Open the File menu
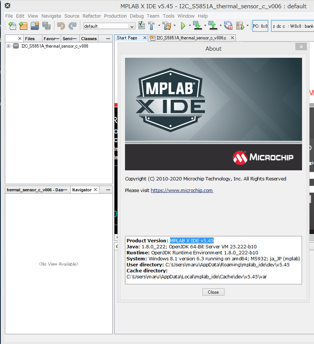 [x=9, y=16]
